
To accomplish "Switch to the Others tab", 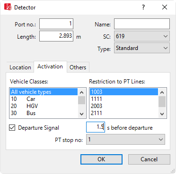I will click(x=78, y=67).
